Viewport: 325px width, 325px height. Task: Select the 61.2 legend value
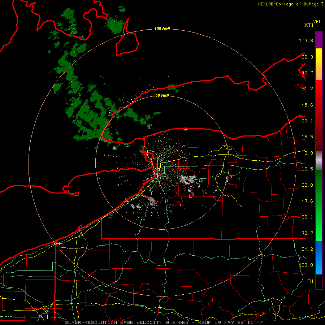click(307, 89)
